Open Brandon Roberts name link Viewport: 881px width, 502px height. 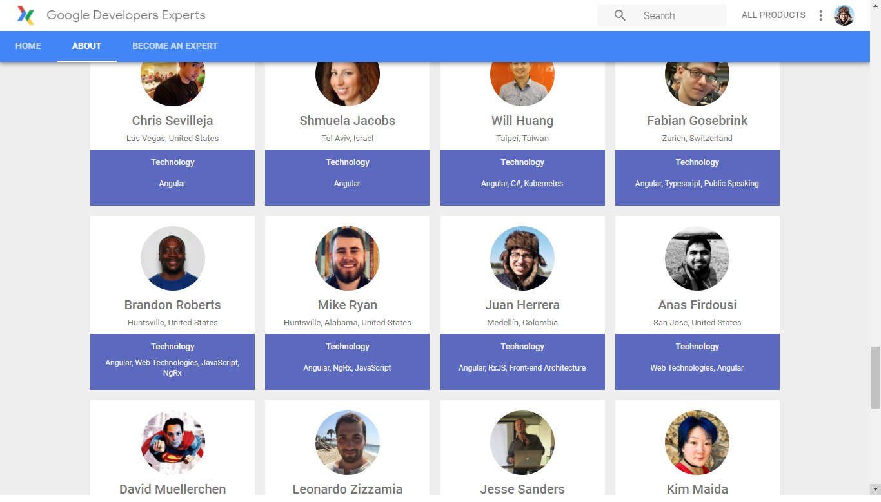(172, 305)
